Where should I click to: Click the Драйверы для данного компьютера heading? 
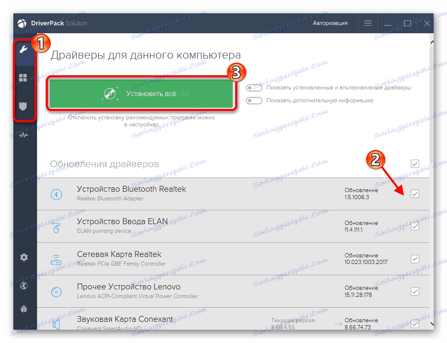pyautogui.click(x=146, y=55)
